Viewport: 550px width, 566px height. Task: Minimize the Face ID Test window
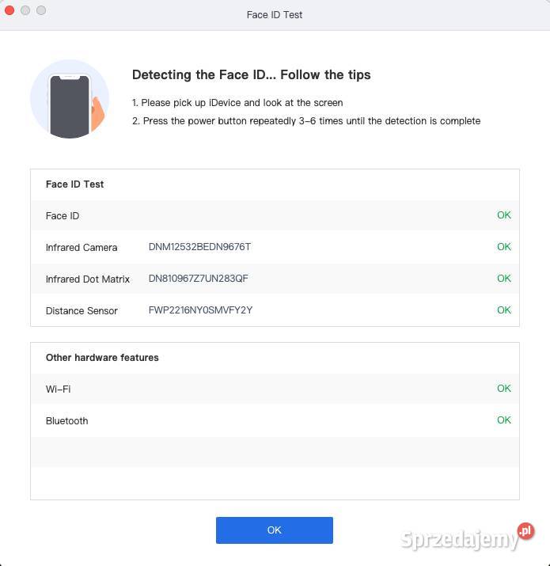(25, 10)
